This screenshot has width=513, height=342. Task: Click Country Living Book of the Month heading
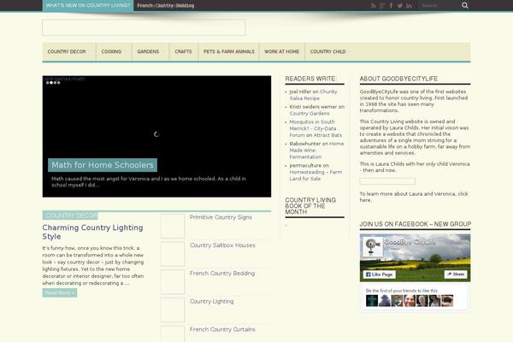pyautogui.click(x=310, y=206)
